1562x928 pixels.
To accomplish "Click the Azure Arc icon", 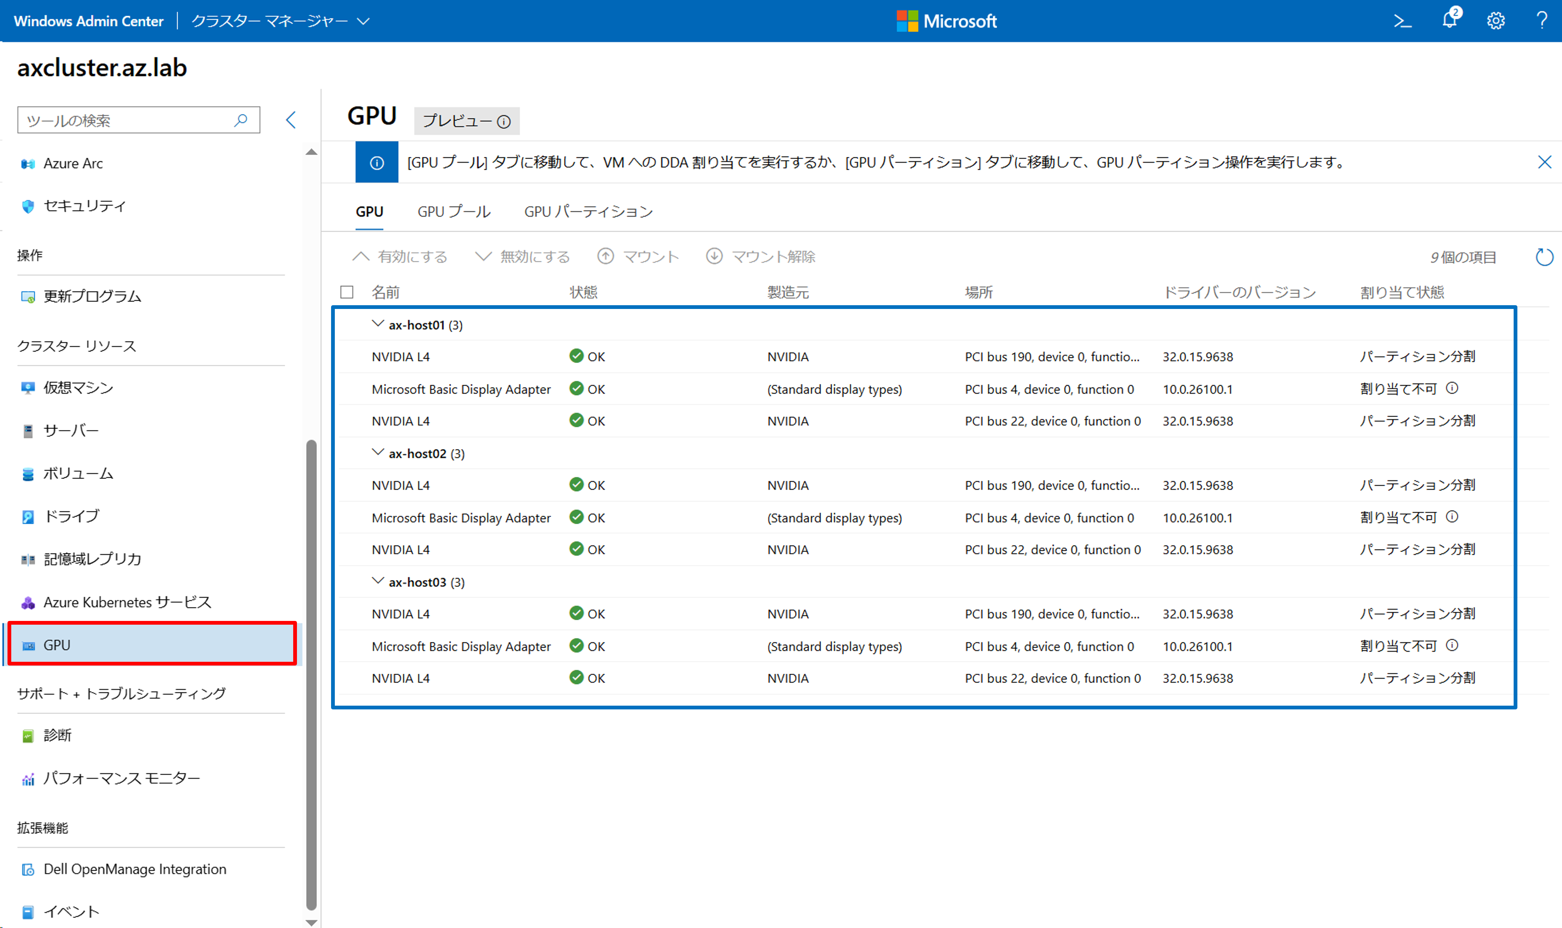I will pos(28,164).
